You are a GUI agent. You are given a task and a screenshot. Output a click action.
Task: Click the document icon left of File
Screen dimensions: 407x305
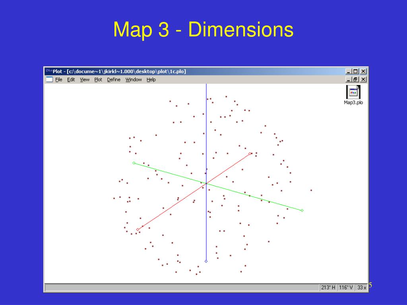(x=49, y=79)
